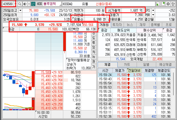Click the 외국계합 row label
The width and height of the screenshot is (177, 120).
(136, 59)
